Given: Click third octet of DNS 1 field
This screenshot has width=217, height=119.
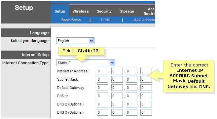Looking at the screenshot, I should coord(131,96).
